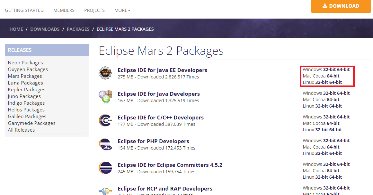Download C/C++ Developers Windows 64-bit

(x=343, y=117)
